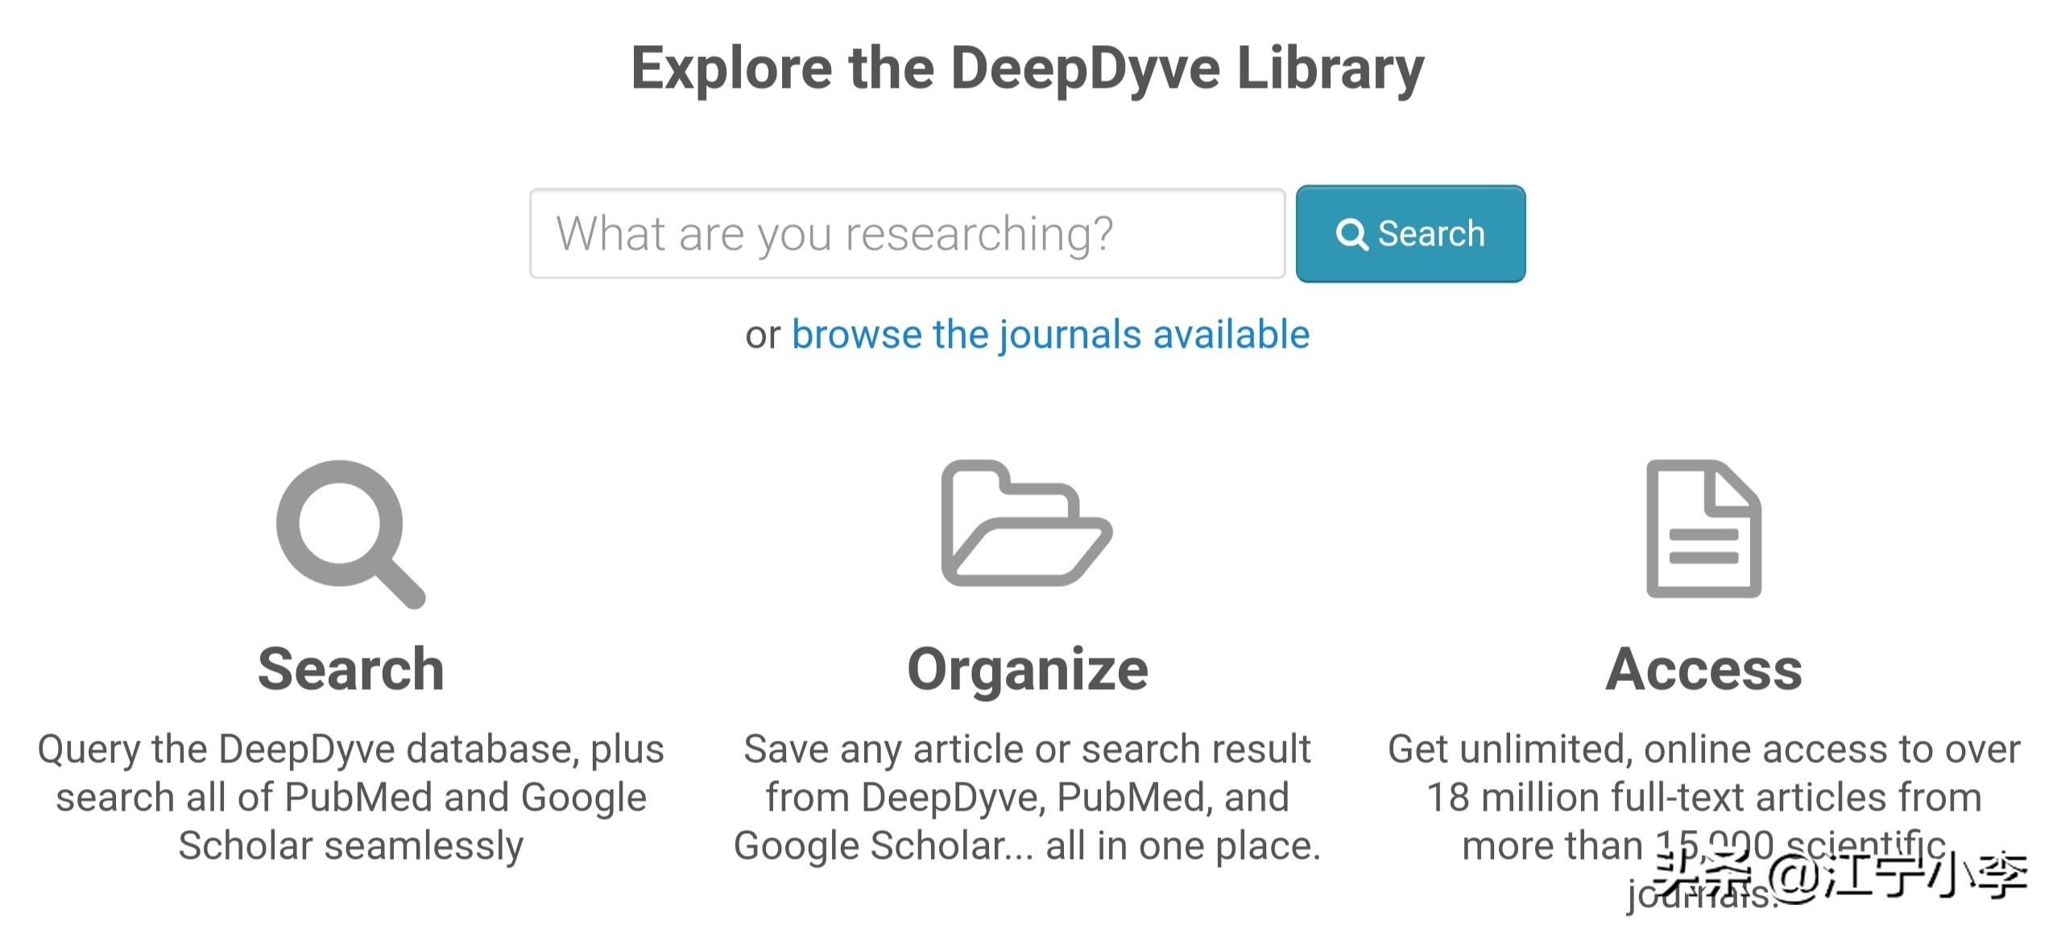Click the word 'or' before the browse link
The image size is (2057, 929).
click(x=762, y=336)
